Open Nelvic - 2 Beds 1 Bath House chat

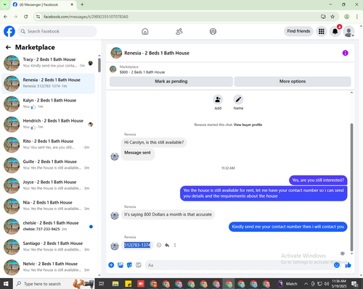(x=49, y=267)
